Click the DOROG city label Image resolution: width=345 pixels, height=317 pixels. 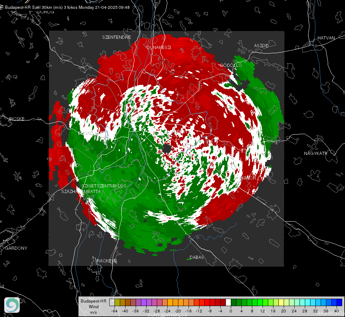pyautogui.click(x=46, y=12)
